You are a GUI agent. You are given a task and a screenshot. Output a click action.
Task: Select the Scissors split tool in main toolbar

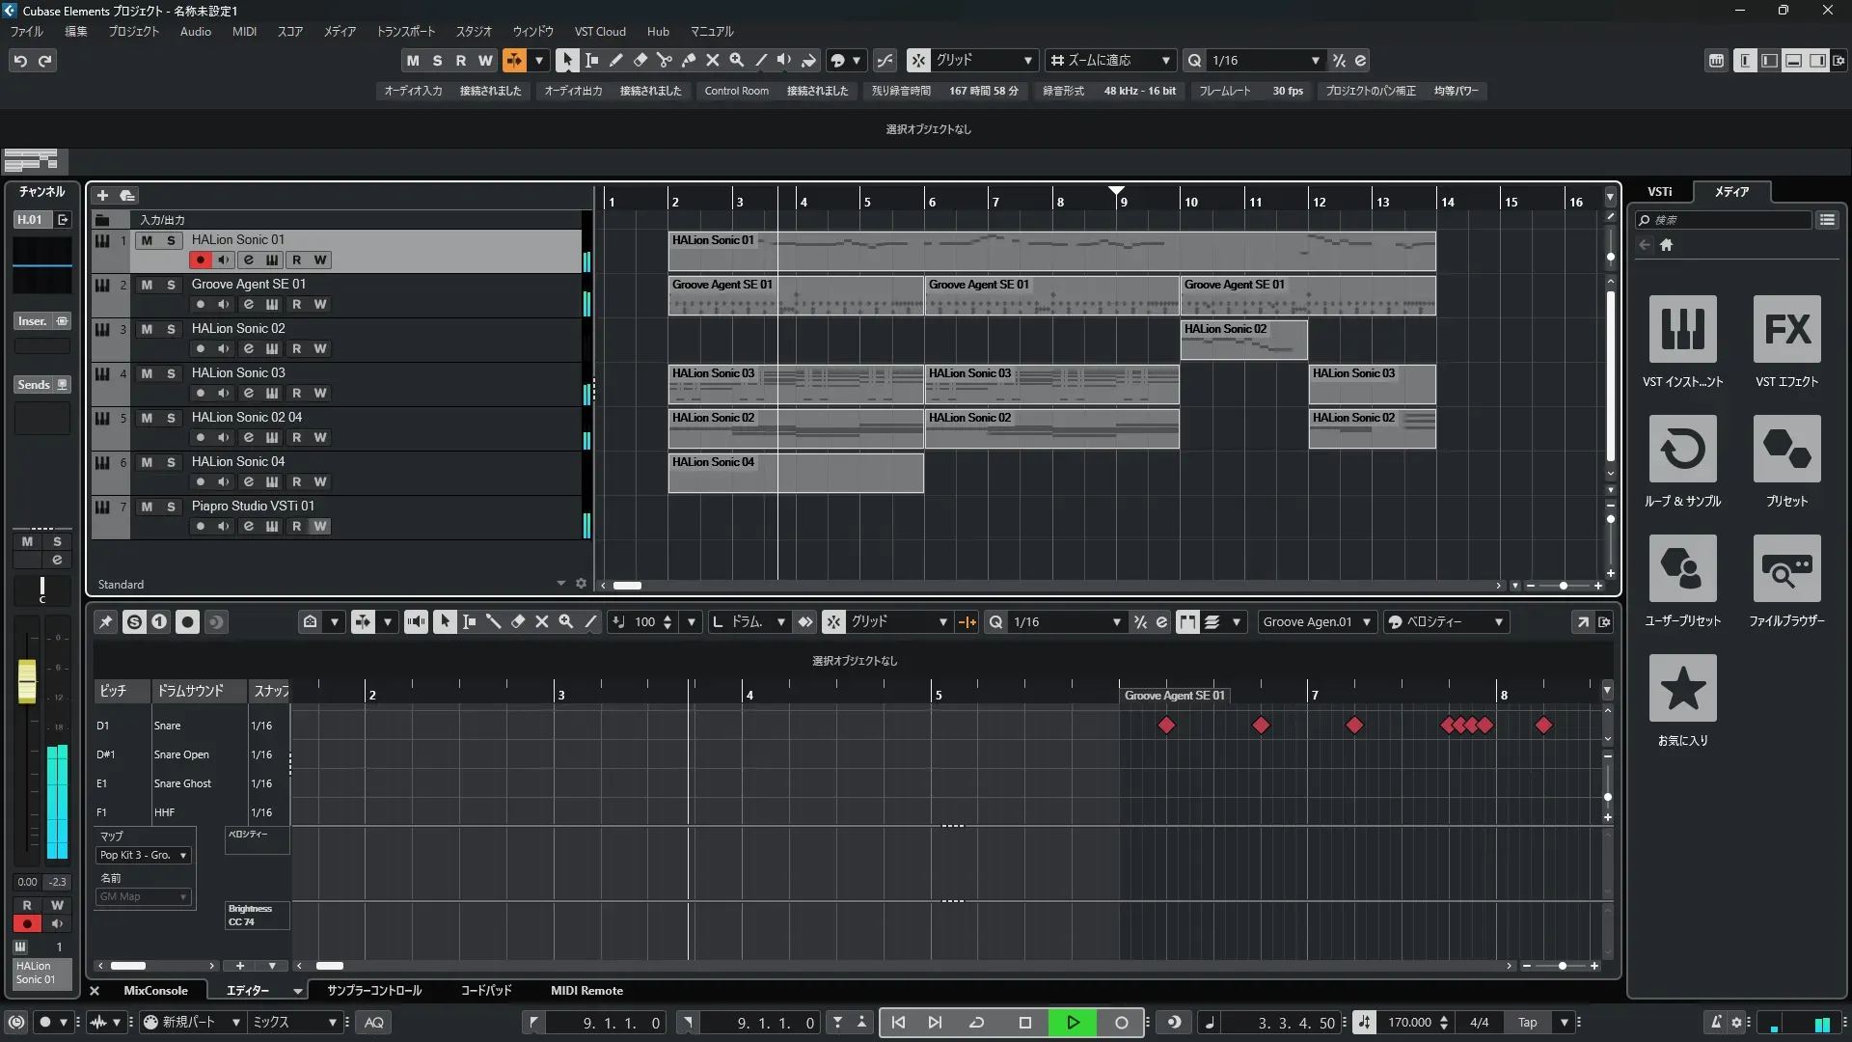(x=664, y=60)
